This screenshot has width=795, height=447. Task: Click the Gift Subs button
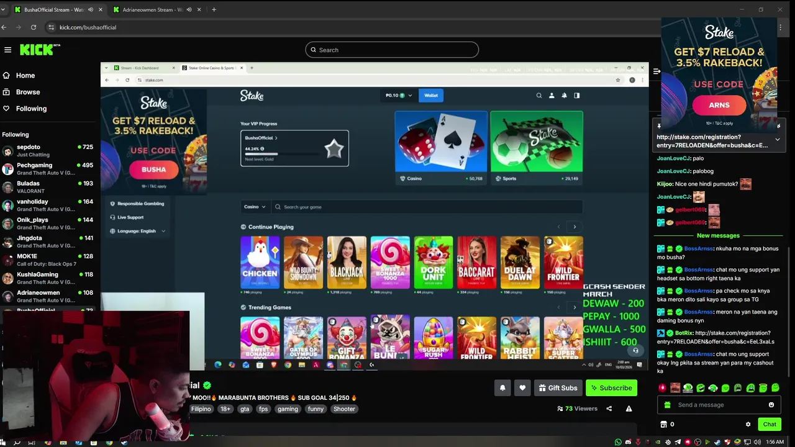pos(558,388)
